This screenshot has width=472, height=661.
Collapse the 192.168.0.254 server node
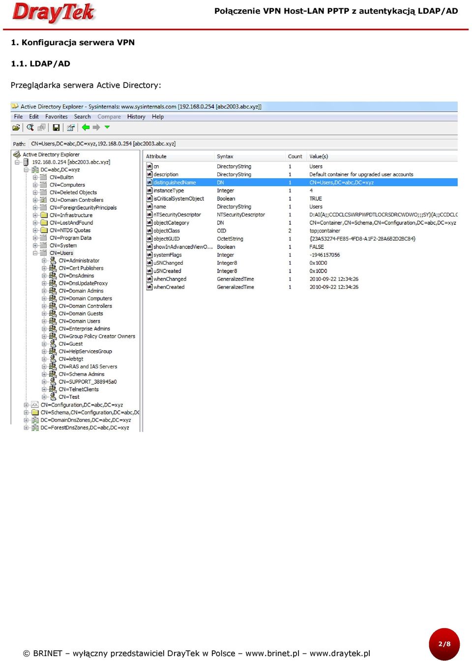point(17,162)
